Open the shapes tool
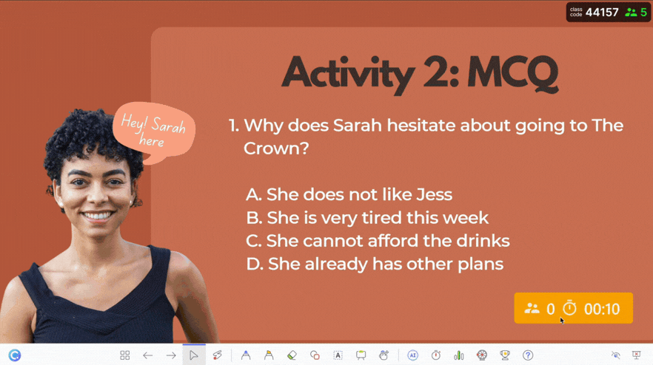 tap(315, 355)
